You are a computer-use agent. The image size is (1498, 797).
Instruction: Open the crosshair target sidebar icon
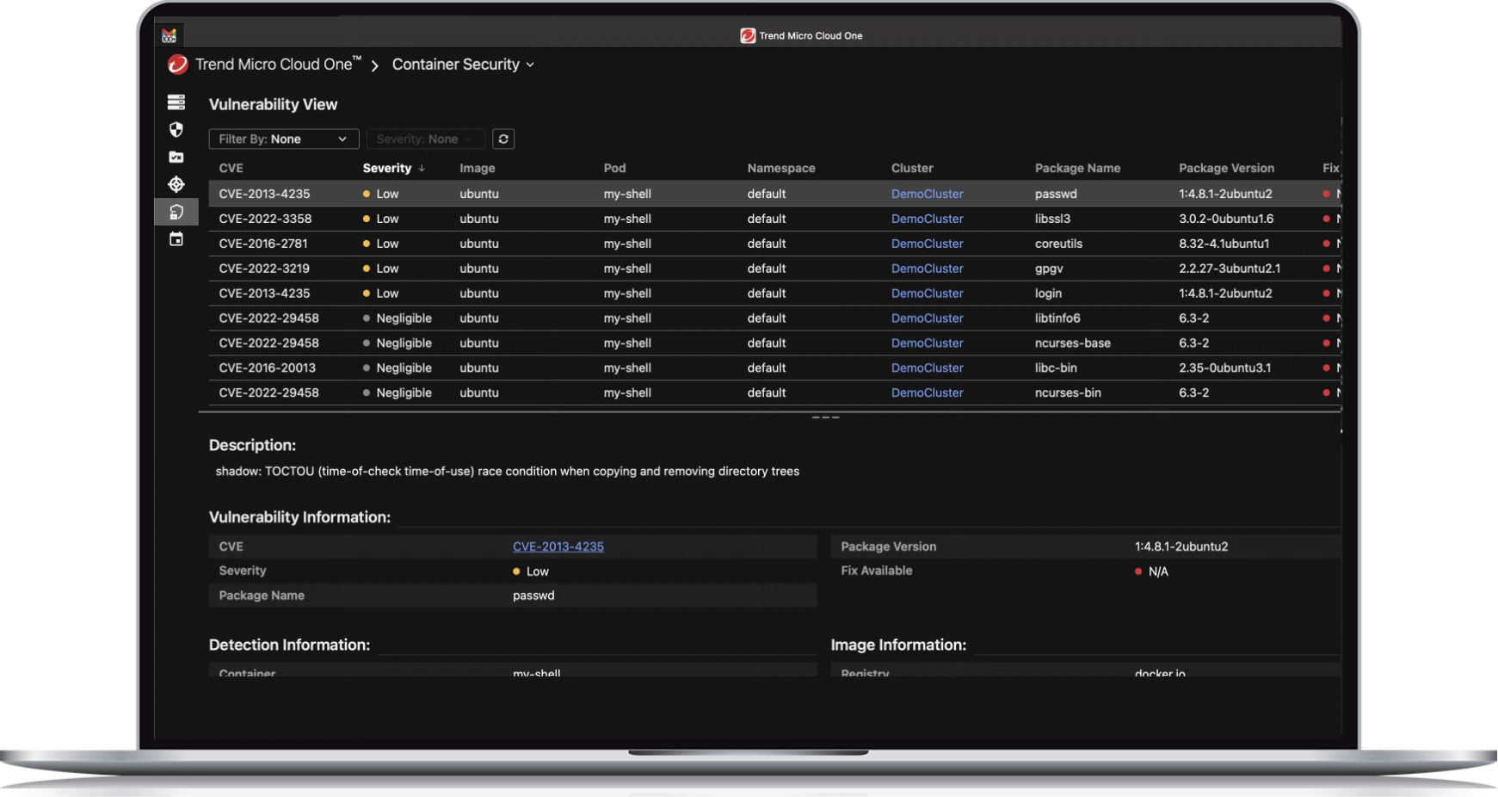point(176,184)
